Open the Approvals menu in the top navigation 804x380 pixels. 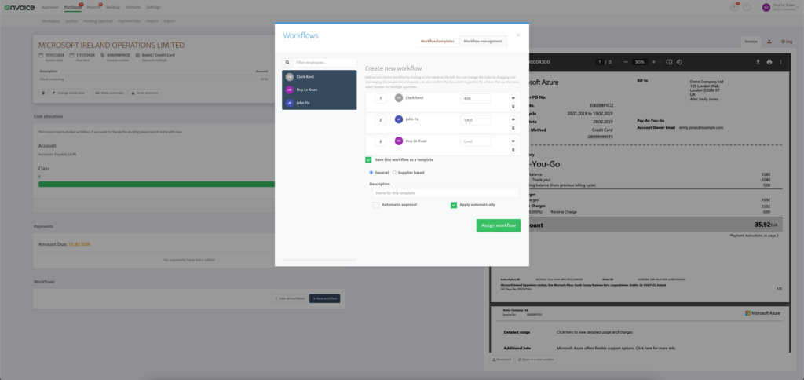coord(49,7)
